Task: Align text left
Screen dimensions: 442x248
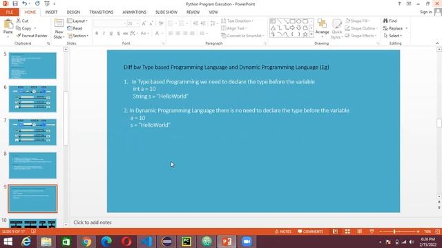Action: [171, 34]
